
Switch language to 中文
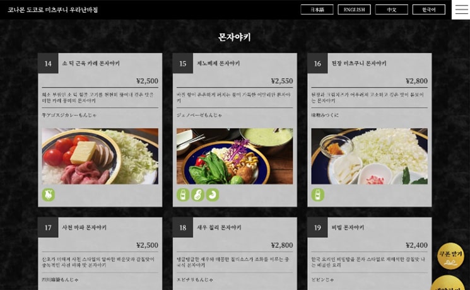pos(392,9)
